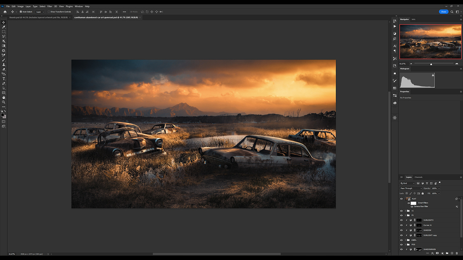Click the zoom percentage field in status bar
The width and height of the screenshot is (463, 260).
(x=12, y=254)
